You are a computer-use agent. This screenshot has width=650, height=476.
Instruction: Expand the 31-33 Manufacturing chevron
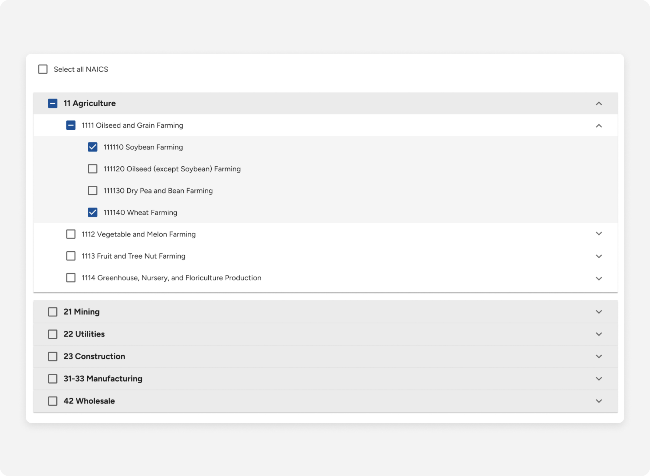(599, 379)
